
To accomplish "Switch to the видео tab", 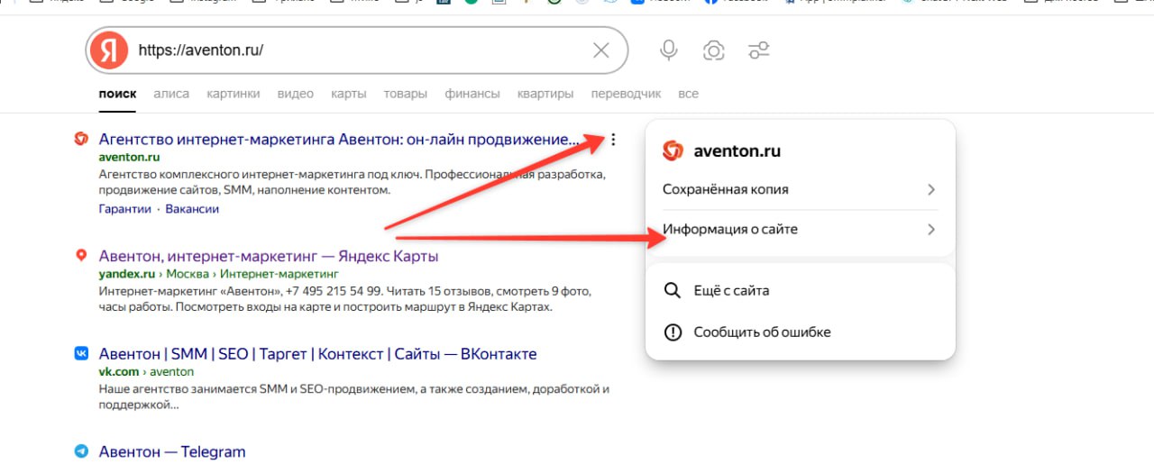I will (296, 94).
